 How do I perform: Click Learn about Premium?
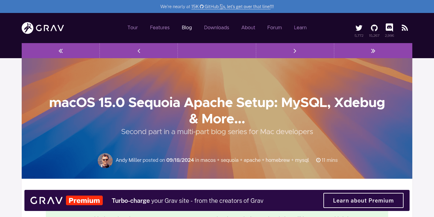(x=363, y=200)
